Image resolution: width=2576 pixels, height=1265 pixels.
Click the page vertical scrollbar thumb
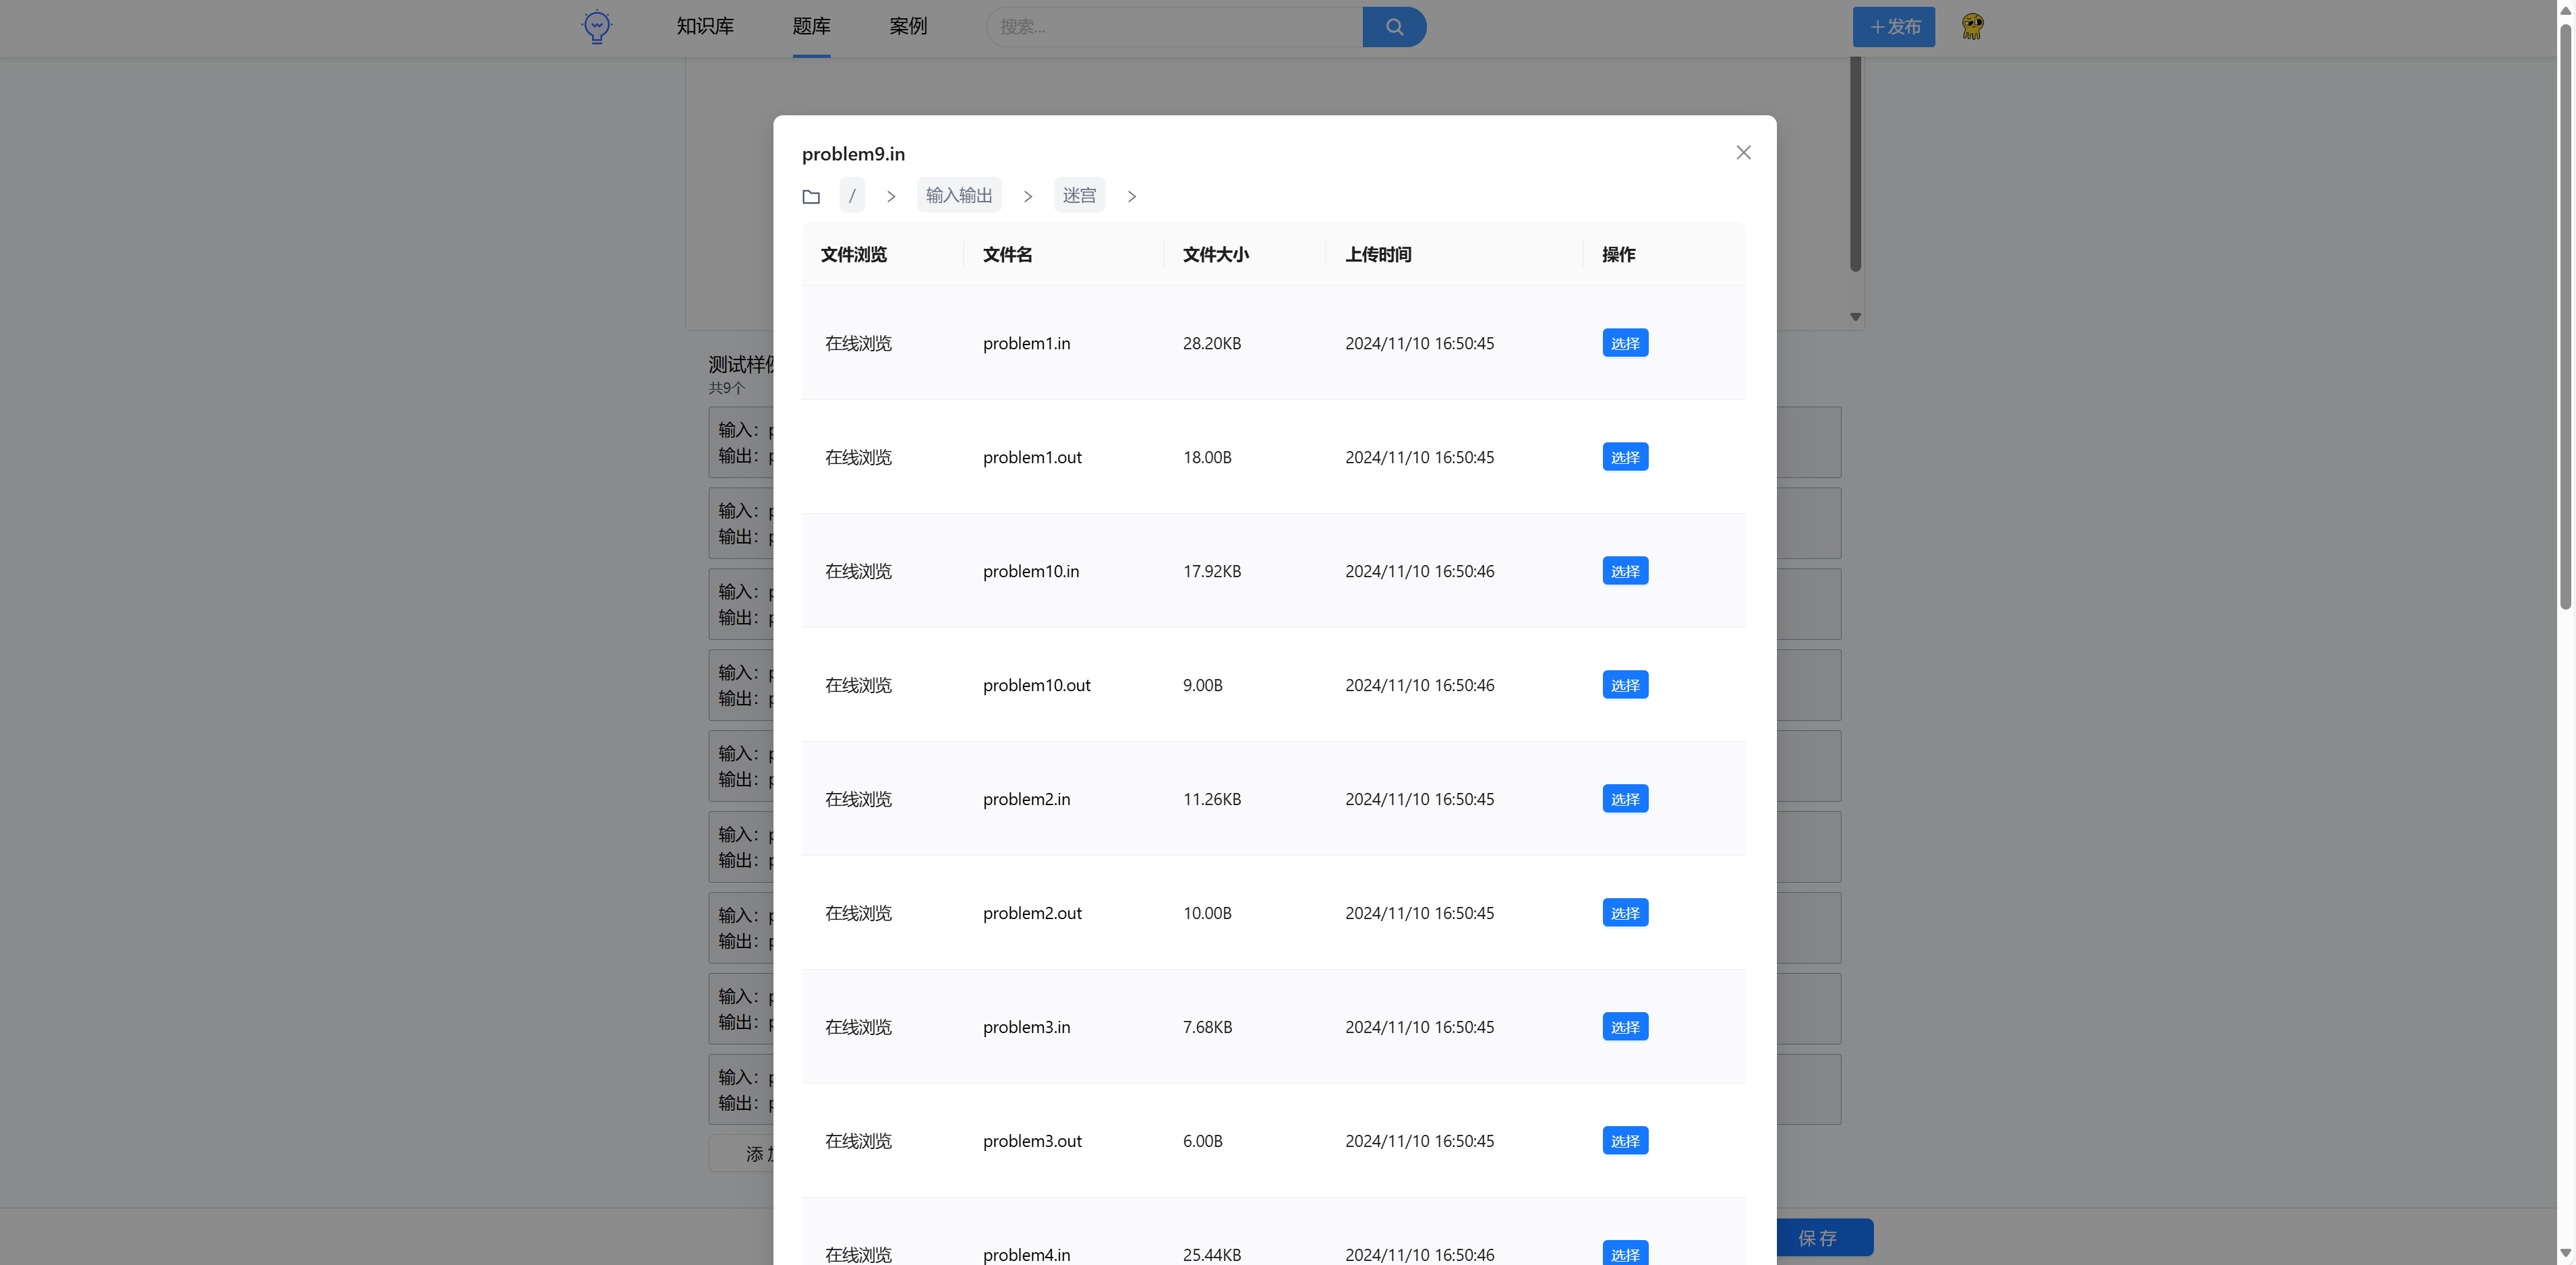pos(2565,316)
